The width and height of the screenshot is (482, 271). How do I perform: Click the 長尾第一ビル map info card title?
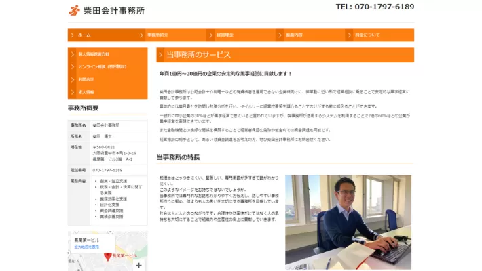click(x=86, y=240)
